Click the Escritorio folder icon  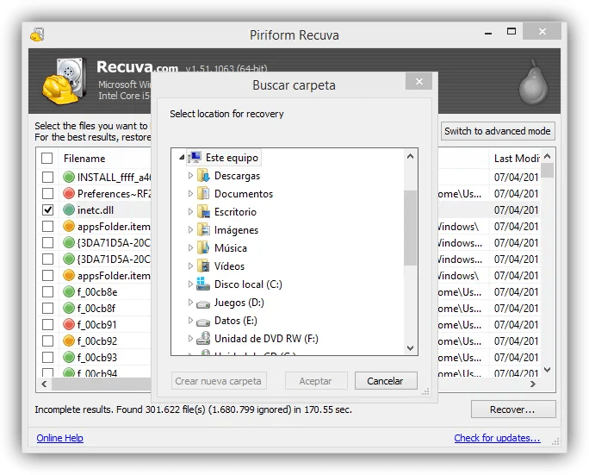pyautogui.click(x=203, y=212)
